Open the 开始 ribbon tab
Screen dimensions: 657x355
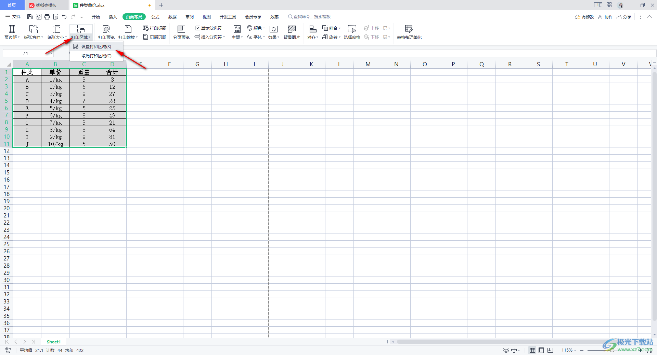coord(96,17)
